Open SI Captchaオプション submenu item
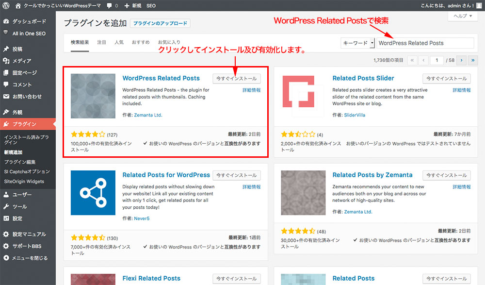This screenshot has width=485, height=285. click(x=27, y=171)
